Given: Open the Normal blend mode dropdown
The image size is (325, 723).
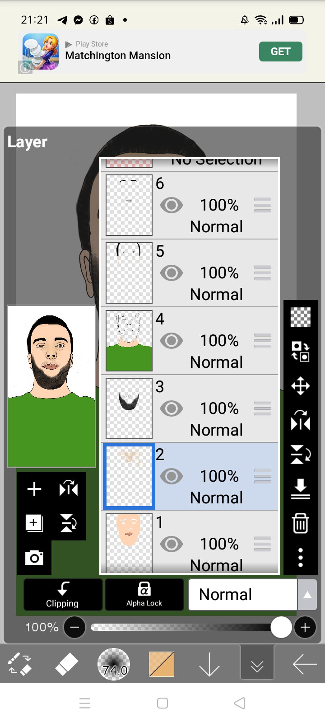Looking at the screenshot, I should (x=243, y=595).
